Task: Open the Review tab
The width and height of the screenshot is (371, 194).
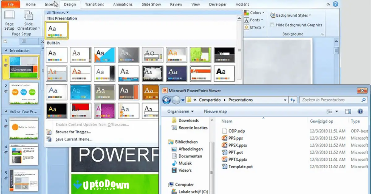Action: [176, 4]
